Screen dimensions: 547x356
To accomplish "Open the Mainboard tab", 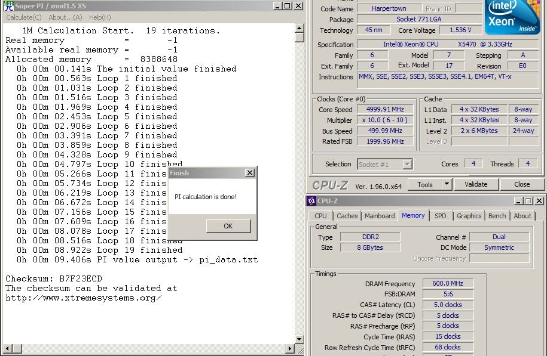I will [380, 216].
